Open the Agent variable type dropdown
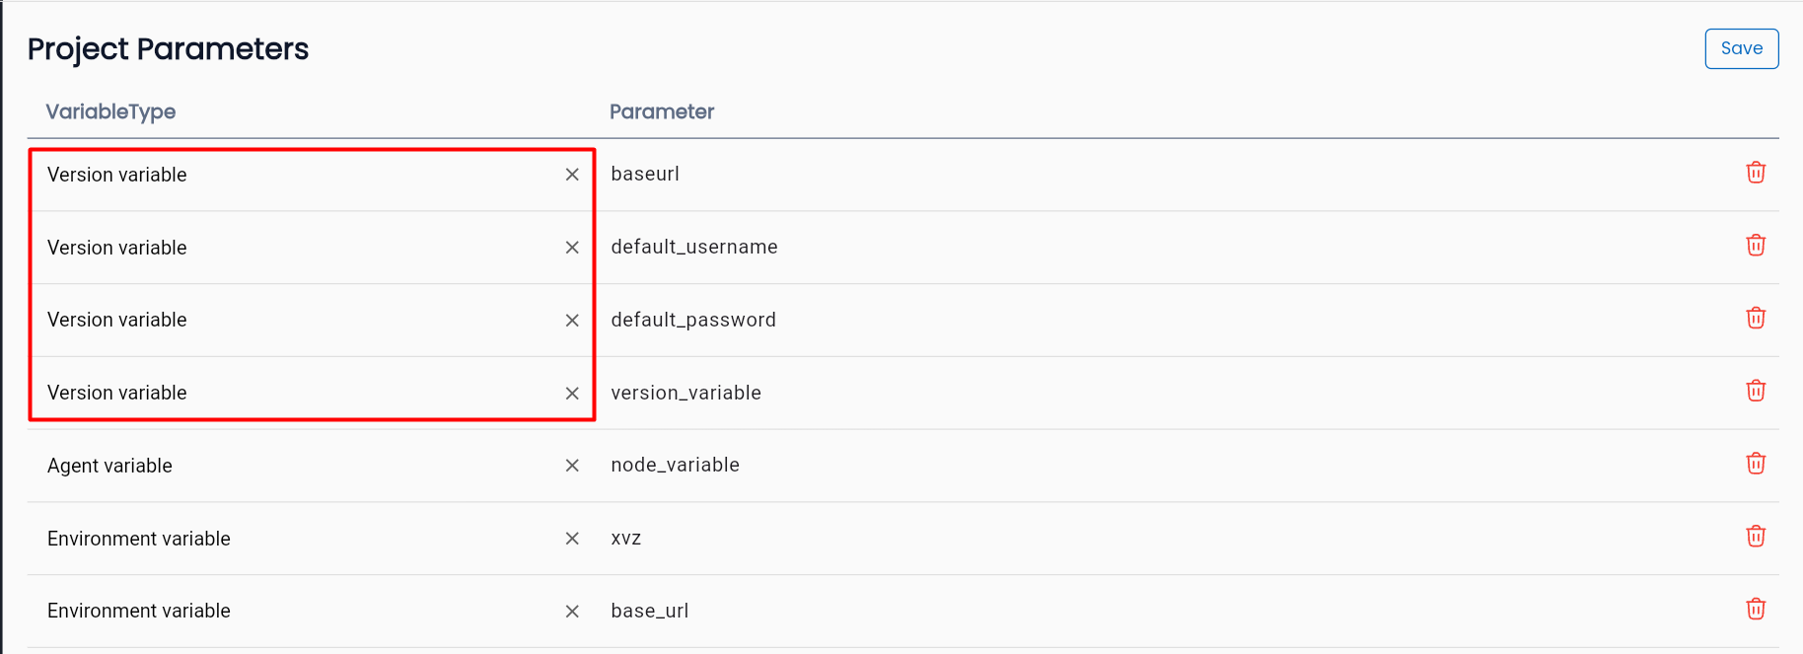 [296, 466]
